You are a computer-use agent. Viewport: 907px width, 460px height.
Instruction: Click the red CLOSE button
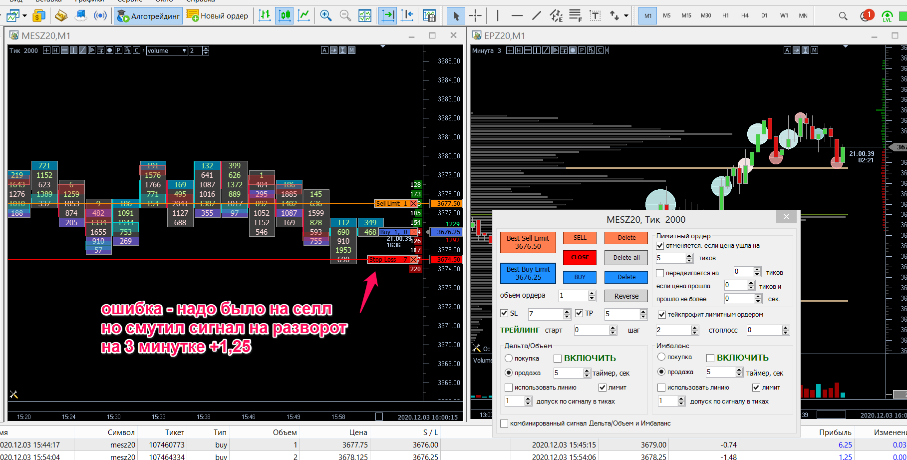[x=580, y=257]
